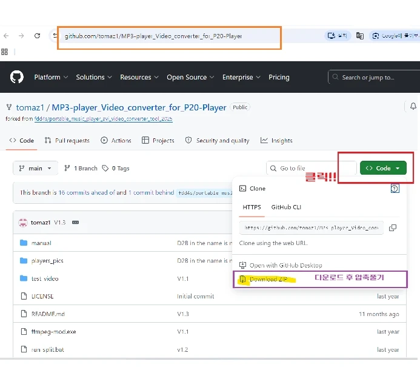
Task: Expand the Resources dropdown menu
Action: tap(139, 77)
